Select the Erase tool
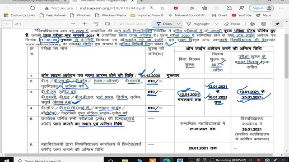This screenshot has width=289, height=162. (232, 24)
